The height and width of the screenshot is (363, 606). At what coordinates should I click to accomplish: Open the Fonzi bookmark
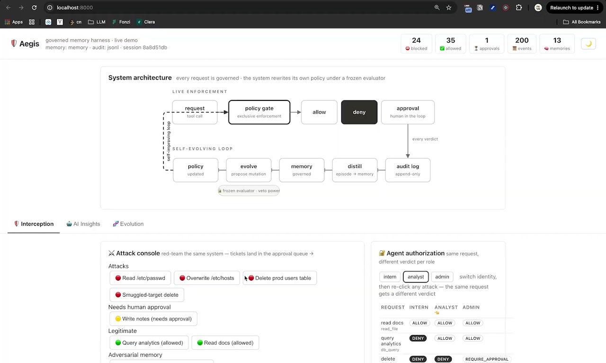121,22
